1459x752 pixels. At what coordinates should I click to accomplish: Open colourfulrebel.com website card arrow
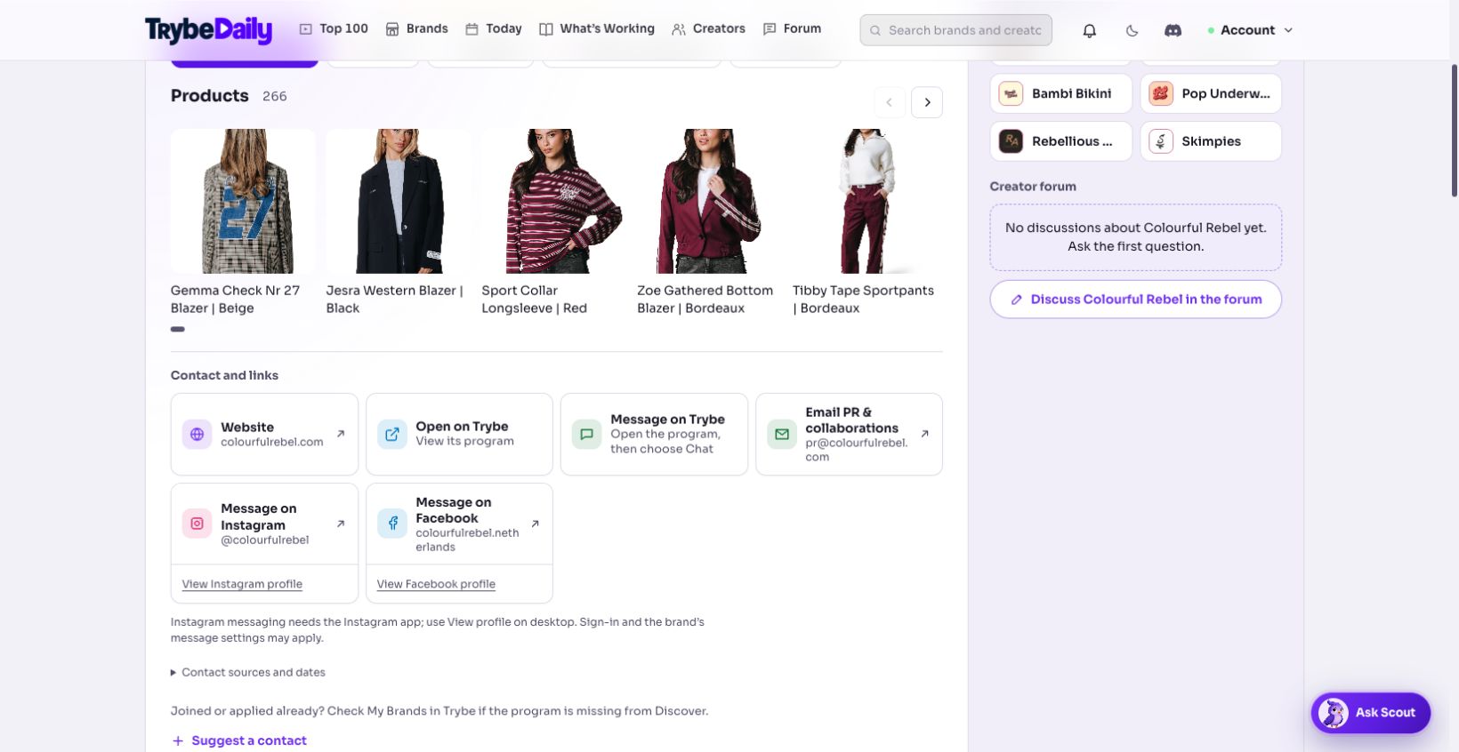tap(341, 434)
